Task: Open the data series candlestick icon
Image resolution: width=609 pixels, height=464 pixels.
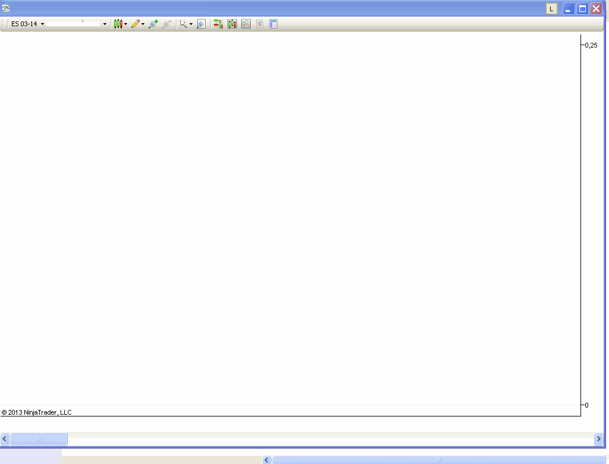Action: pyautogui.click(x=232, y=24)
